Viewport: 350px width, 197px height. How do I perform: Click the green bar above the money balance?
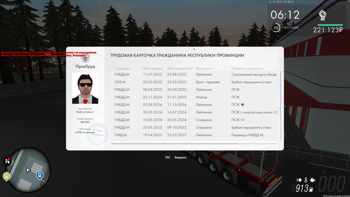(x=330, y=25)
